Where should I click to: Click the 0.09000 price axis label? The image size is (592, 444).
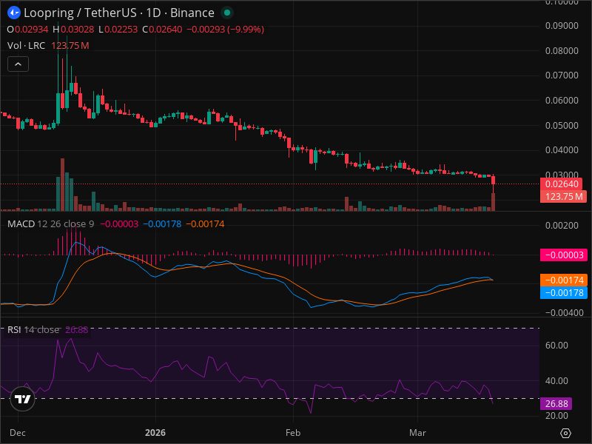562,26
